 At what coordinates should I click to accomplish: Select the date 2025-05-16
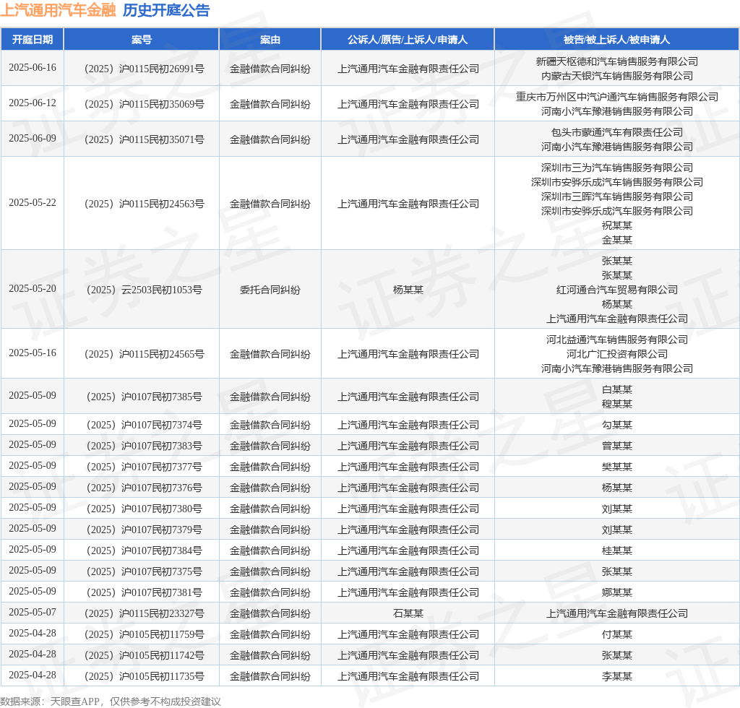tap(32, 353)
